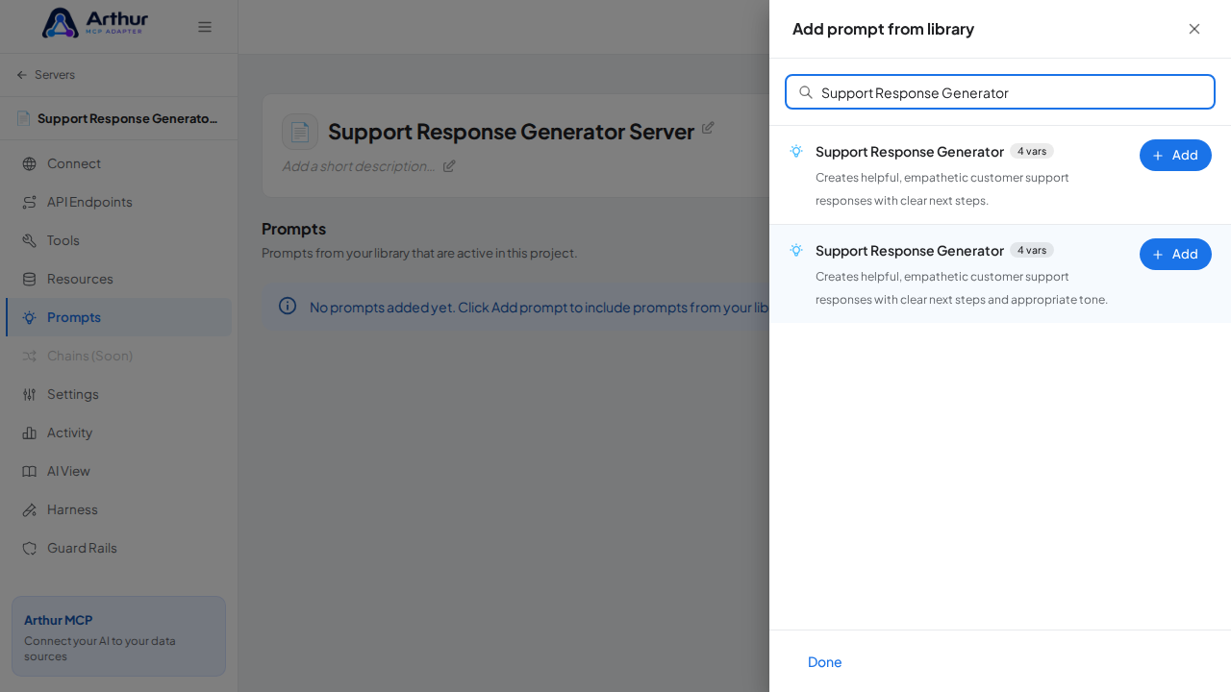Click the Support Response Generator Server title
Image resolution: width=1231 pixels, height=692 pixels.
pyautogui.click(x=511, y=132)
